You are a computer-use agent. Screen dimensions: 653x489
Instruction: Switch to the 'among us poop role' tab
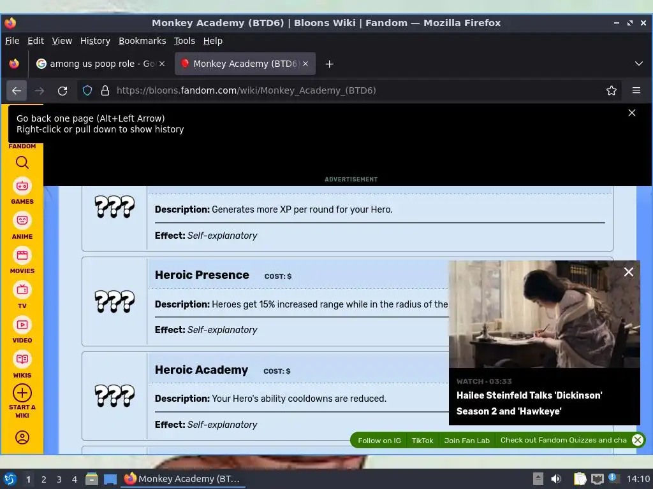pos(101,64)
